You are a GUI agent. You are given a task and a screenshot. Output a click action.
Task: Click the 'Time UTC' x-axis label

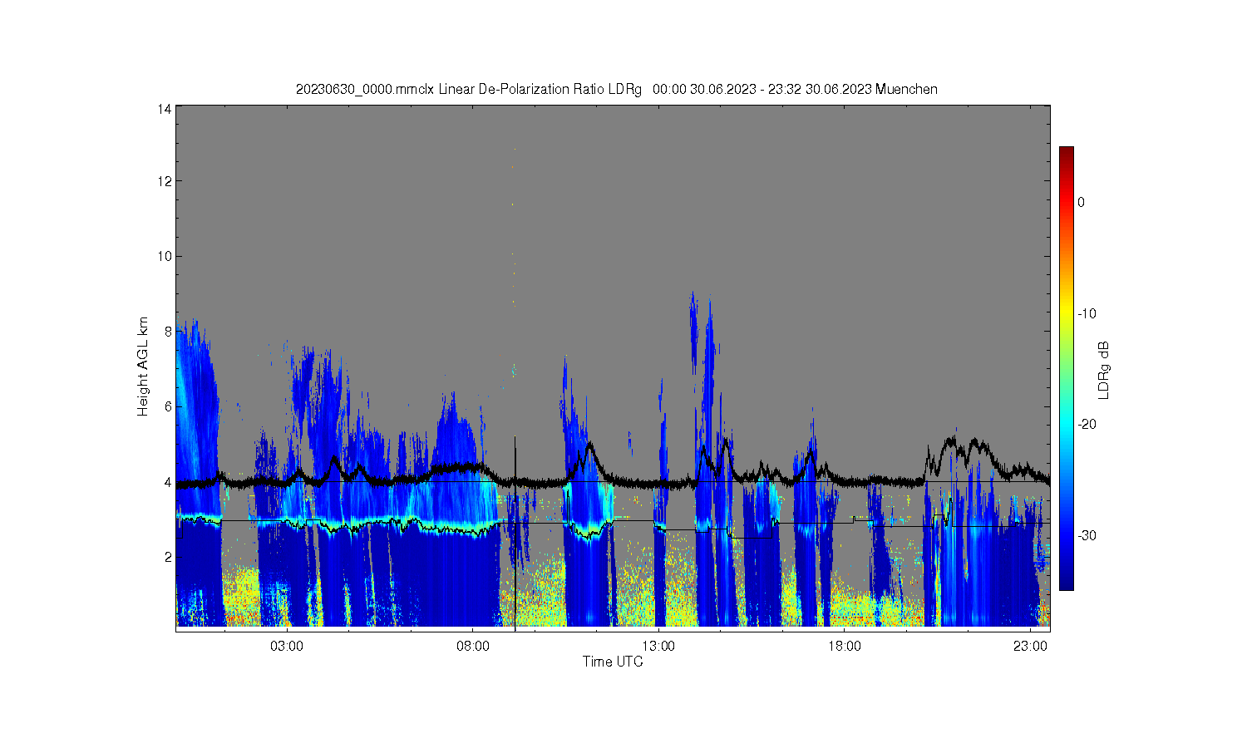coord(613,662)
